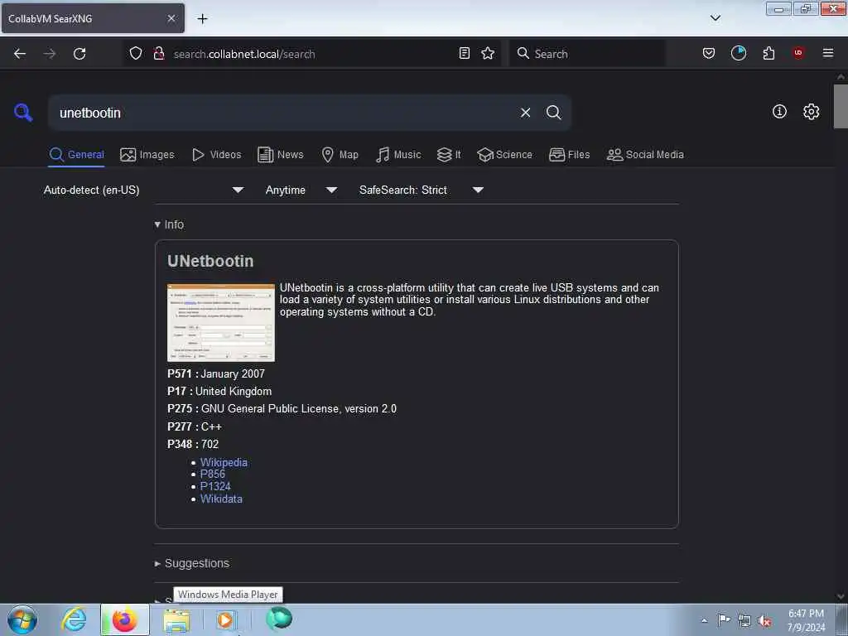The image size is (848, 636).
Task: Open Windows Explorer from taskbar
Action: [x=176, y=620]
